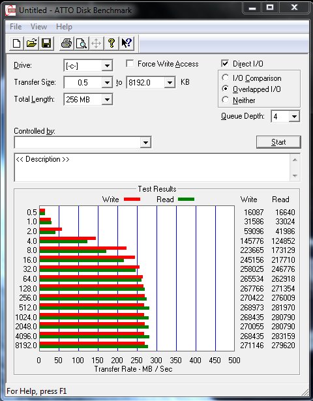Click the red Write legend swatch

[132, 199]
